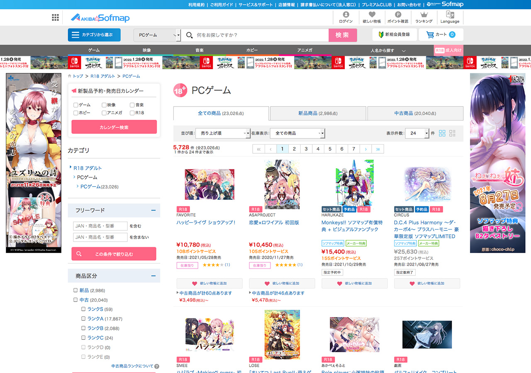
Task: Open the wishlist heart icon
Action: coord(371,15)
